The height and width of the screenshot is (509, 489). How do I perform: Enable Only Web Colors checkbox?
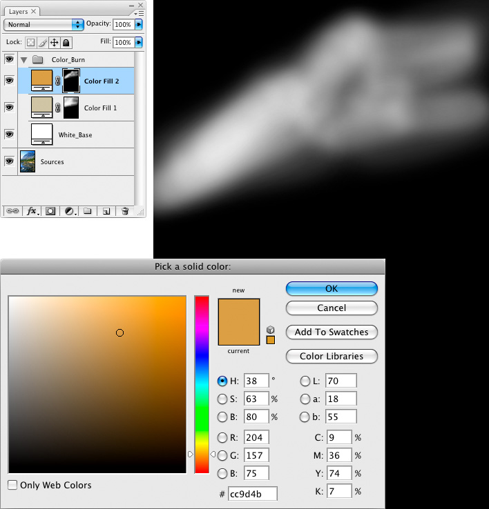coord(12,485)
